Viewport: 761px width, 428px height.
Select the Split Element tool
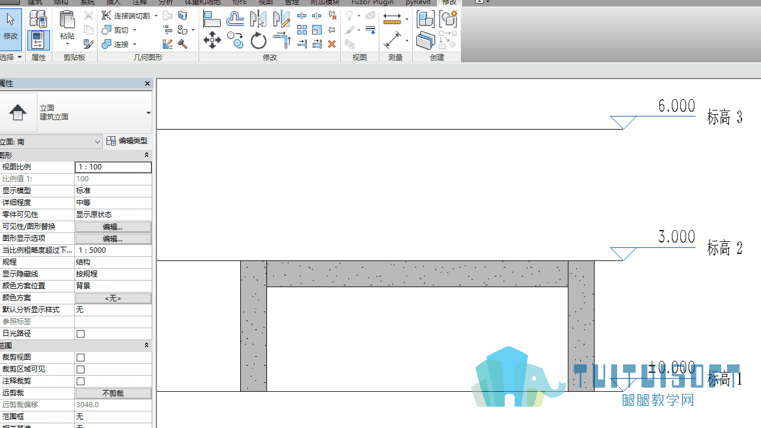click(302, 16)
